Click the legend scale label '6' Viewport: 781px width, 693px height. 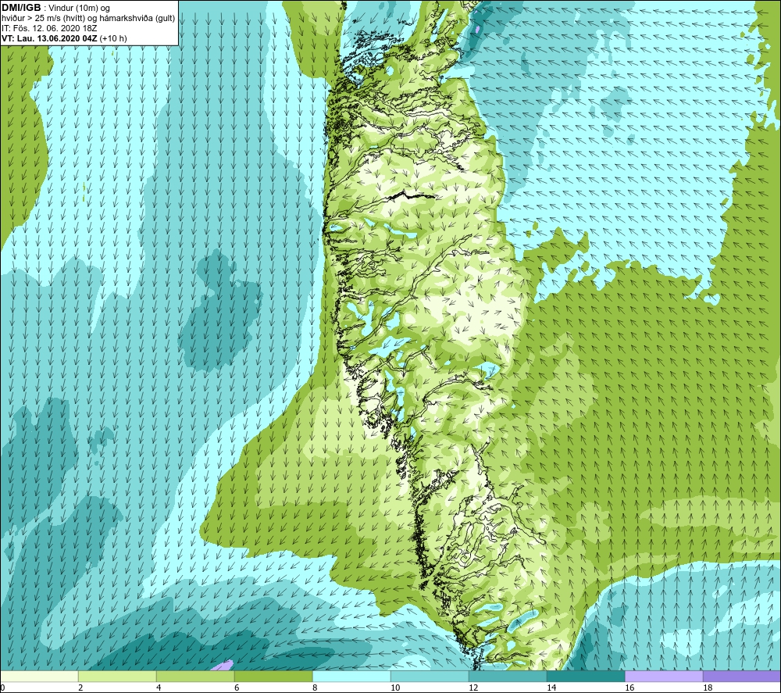(x=237, y=688)
